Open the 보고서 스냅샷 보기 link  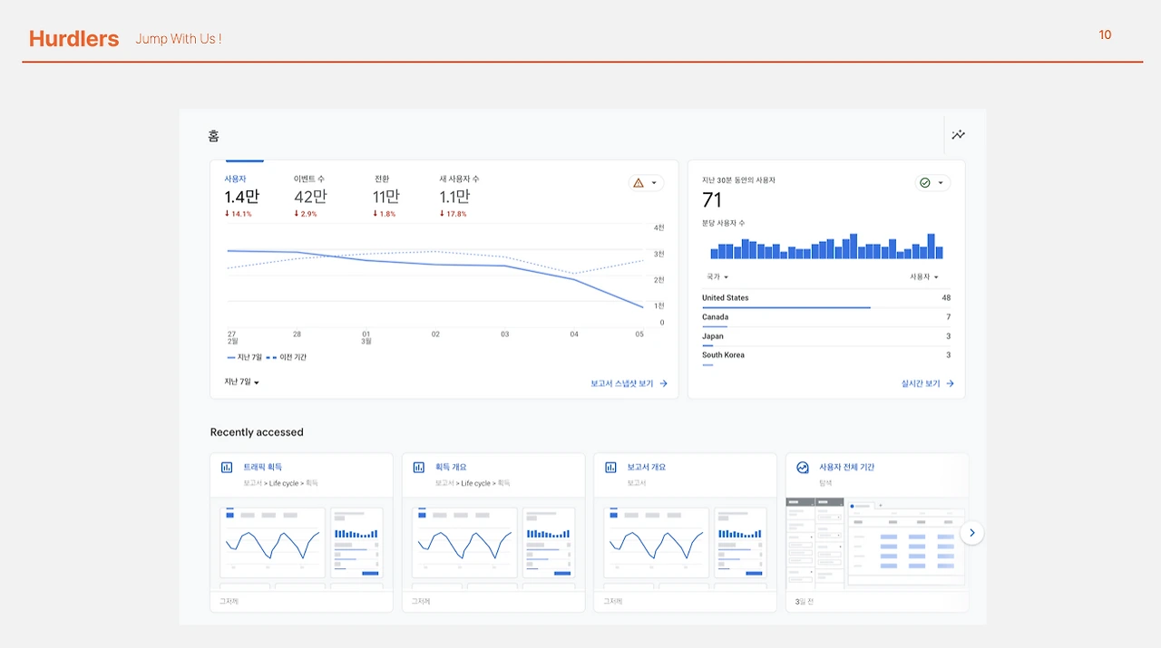coord(629,383)
